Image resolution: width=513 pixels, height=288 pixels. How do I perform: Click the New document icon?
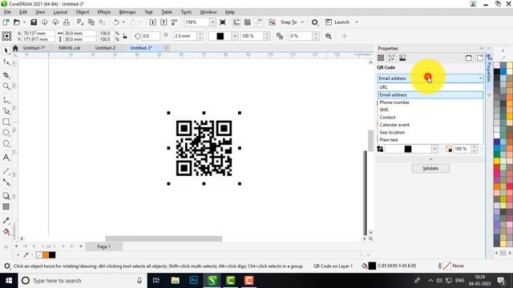pos(6,22)
